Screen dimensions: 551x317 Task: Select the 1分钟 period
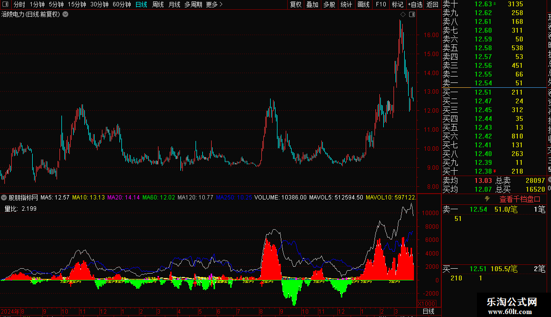(37, 4)
